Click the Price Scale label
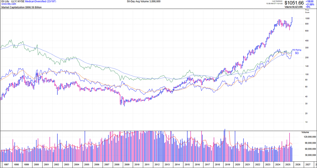317x168 pixels. tap(307, 11)
